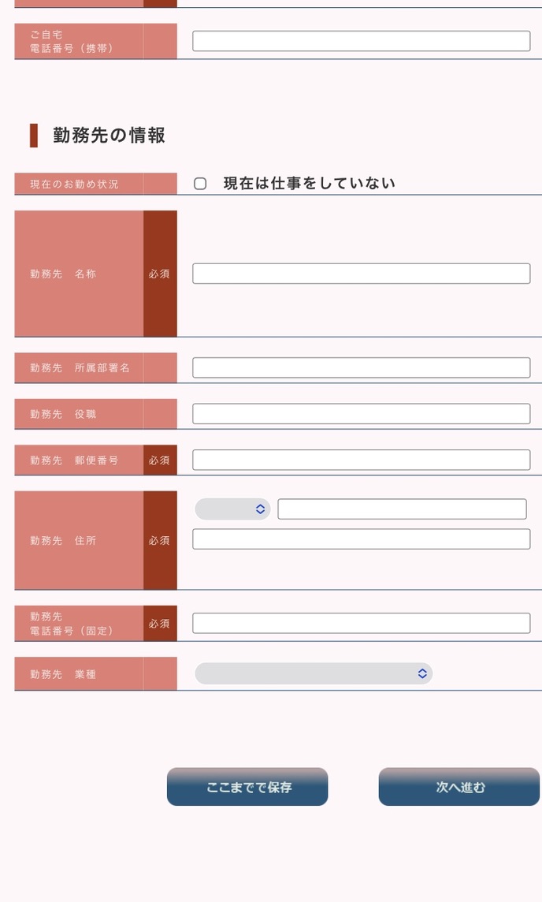Viewport: 542px width, 902px height.
Task: Click the 必須 badge next to 勤務先 名称
Action: (x=160, y=274)
